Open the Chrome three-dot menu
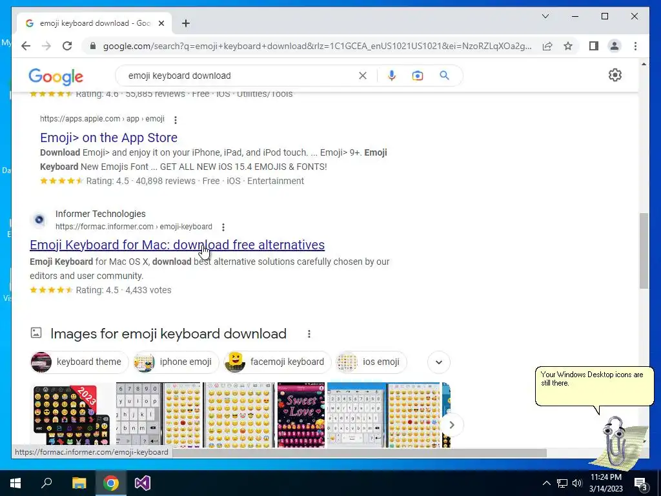661x496 pixels. pyautogui.click(x=635, y=46)
